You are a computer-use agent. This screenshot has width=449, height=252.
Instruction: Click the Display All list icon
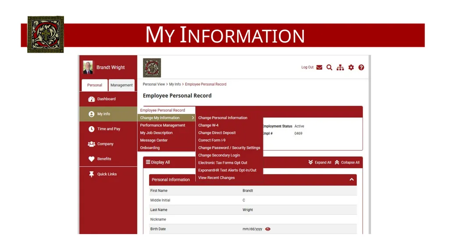coord(148,162)
